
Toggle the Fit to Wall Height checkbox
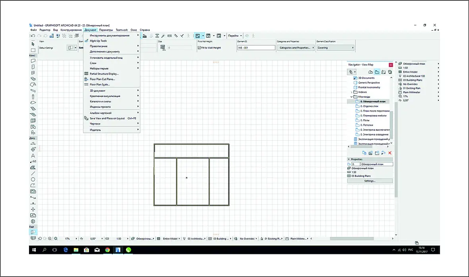[200, 48]
